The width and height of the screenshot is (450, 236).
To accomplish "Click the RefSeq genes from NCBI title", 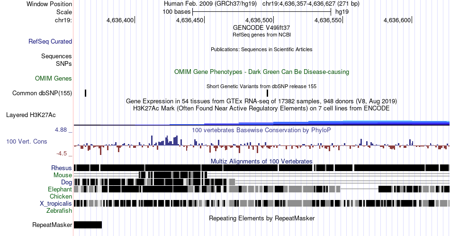I will coord(261,35).
